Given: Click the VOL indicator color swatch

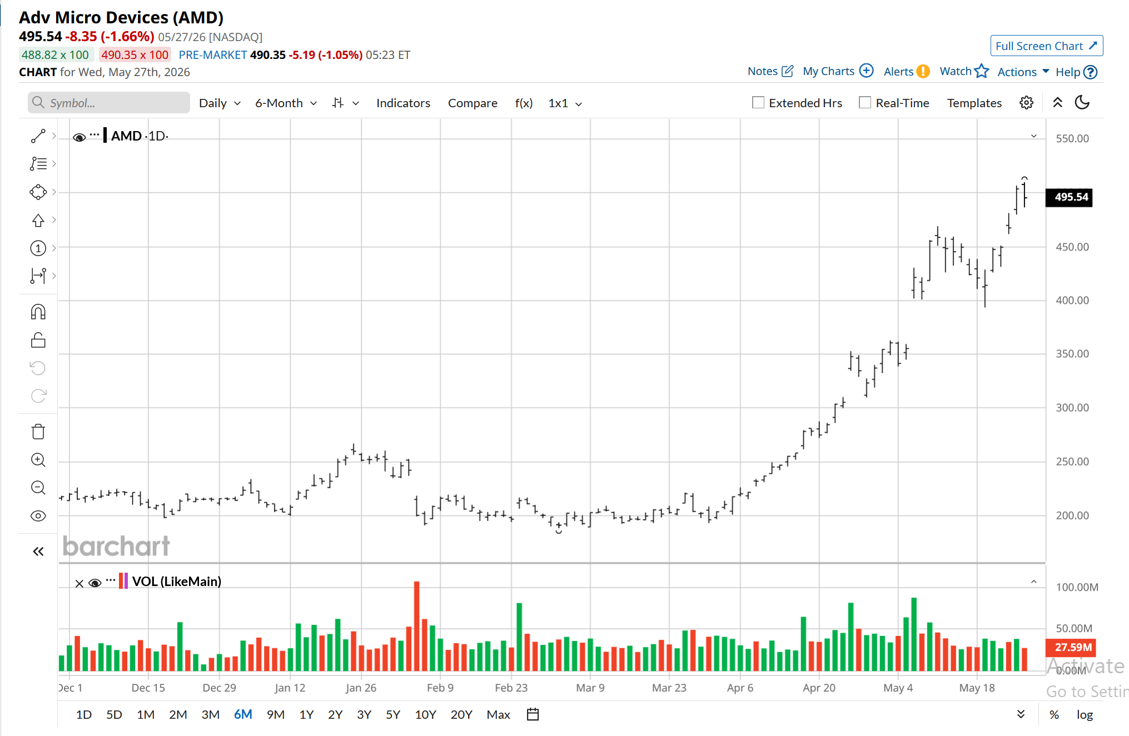Looking at the screenshot, I should click(x=123, y=582).
